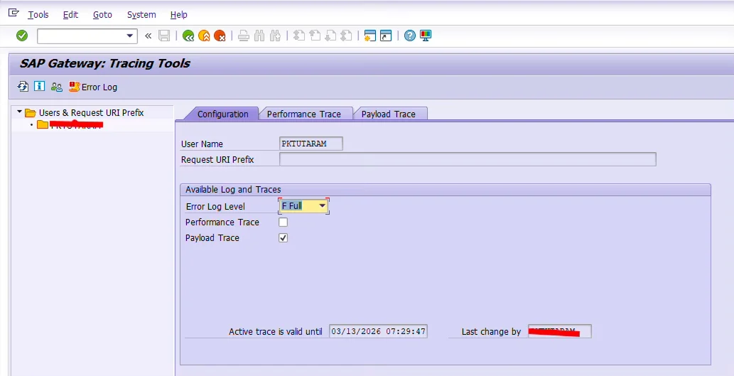Click the Active trace is valid until label
The width and height of the screenshot is (734, 376).
(x=275, y=331)
